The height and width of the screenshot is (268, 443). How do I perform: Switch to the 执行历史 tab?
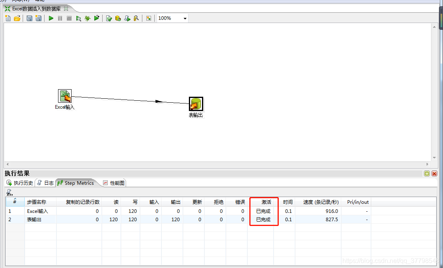[x=20, y=183]
